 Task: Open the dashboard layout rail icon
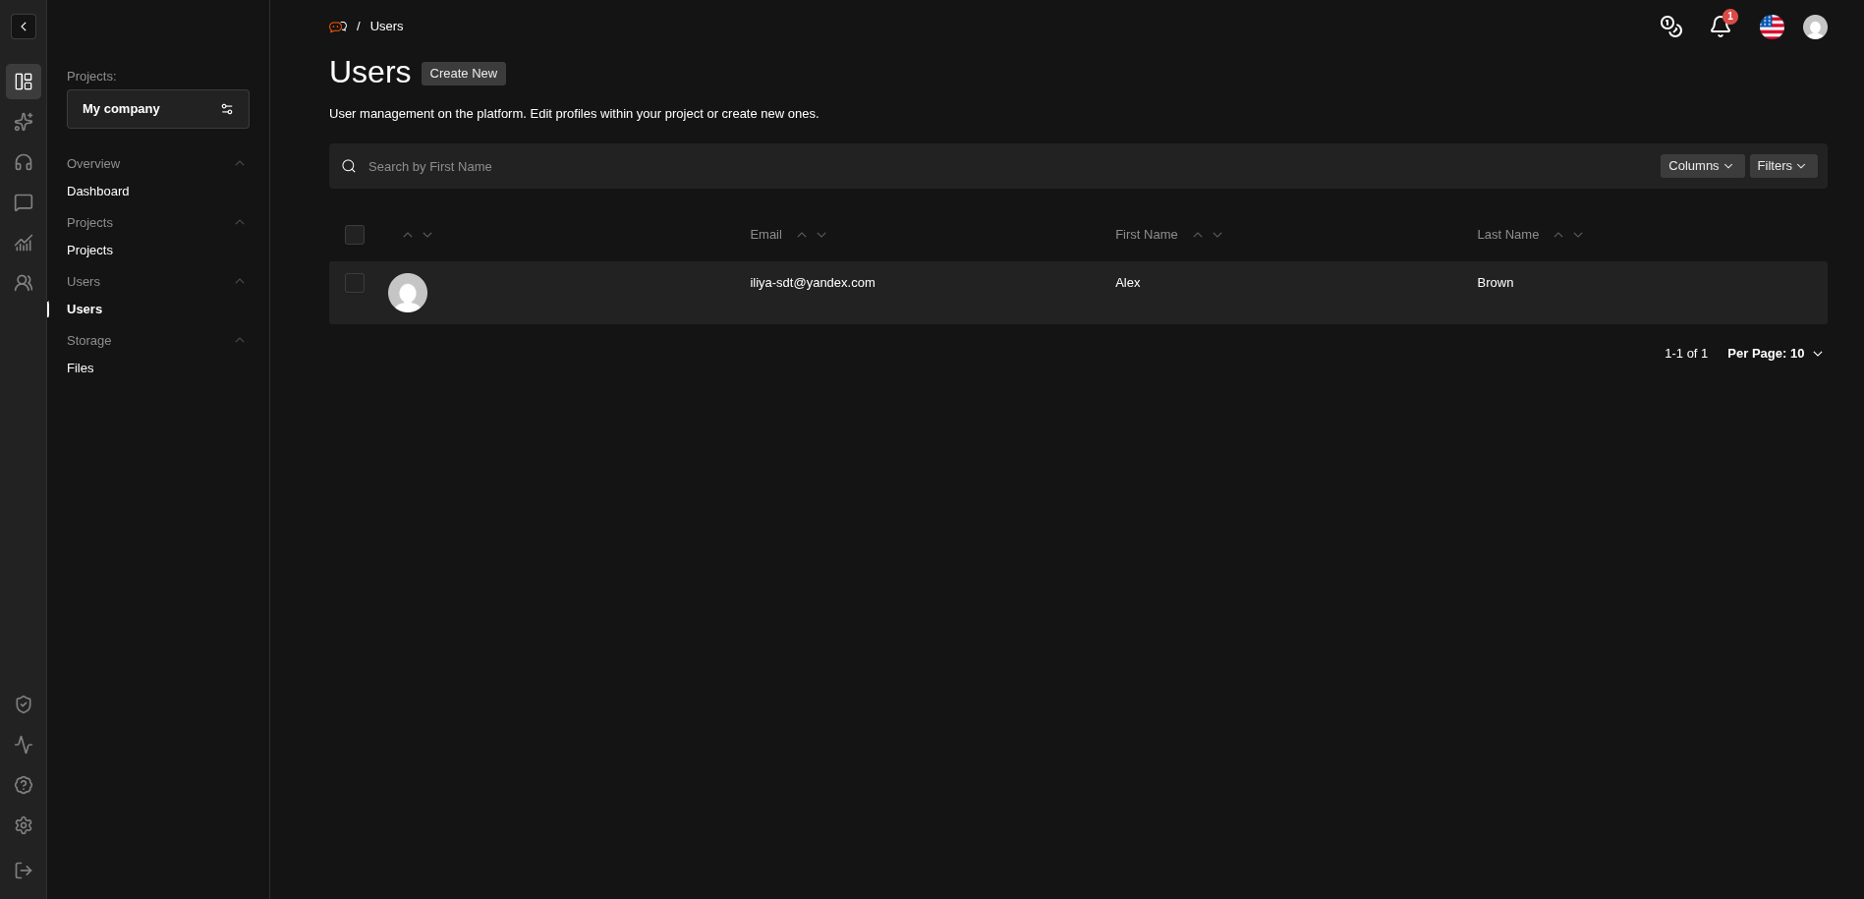point(24,82)
